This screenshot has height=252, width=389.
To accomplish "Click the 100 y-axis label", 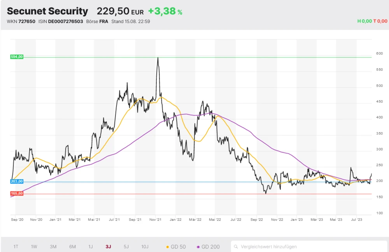I will [379, 213].
